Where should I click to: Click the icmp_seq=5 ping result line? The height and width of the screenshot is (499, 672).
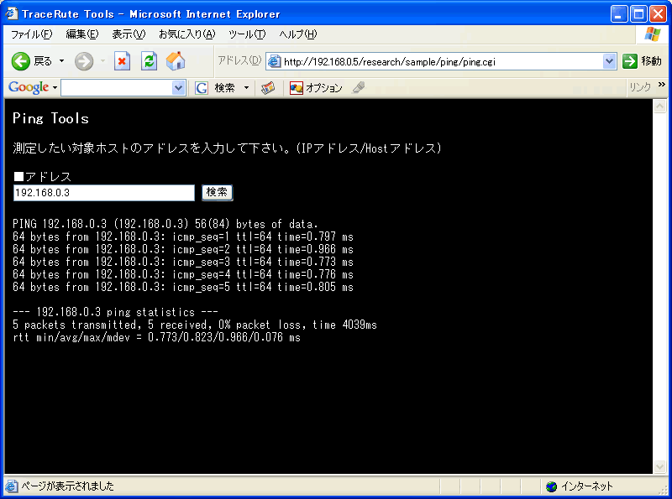(183, 287)
